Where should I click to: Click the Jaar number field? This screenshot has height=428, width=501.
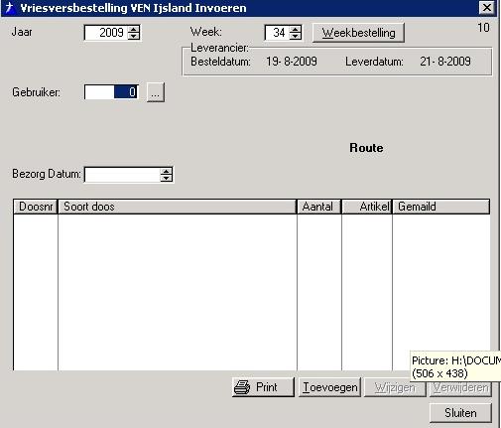[106, 33]
